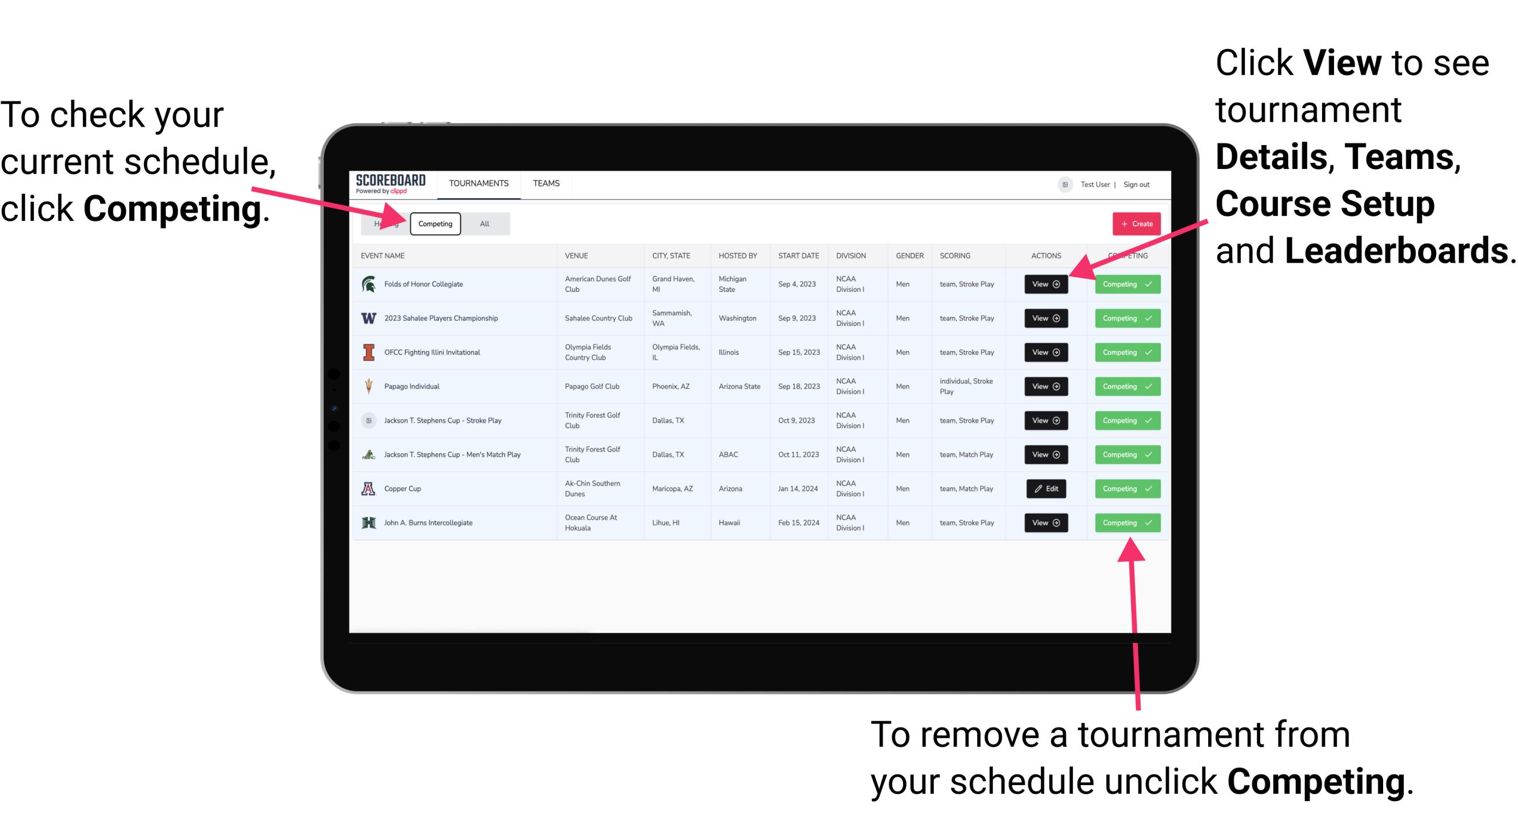Viewport: 1518px width, 816px height.
Task: Click the TOURNAMENTS menu item
Action: click(480, 183)
